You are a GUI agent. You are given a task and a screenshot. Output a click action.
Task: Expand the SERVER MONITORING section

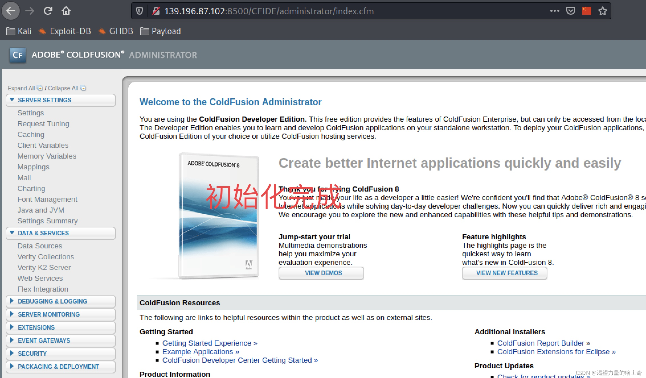pyautogui.click(x=61, y=315)
